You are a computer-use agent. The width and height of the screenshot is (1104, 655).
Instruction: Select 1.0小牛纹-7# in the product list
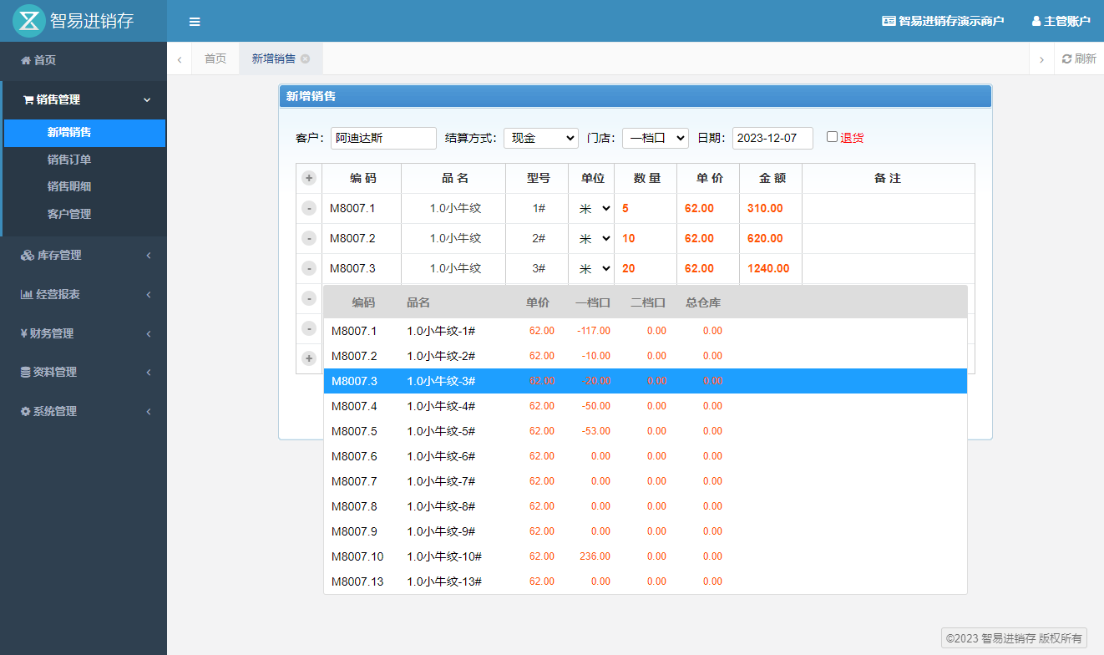pos(645,481)
